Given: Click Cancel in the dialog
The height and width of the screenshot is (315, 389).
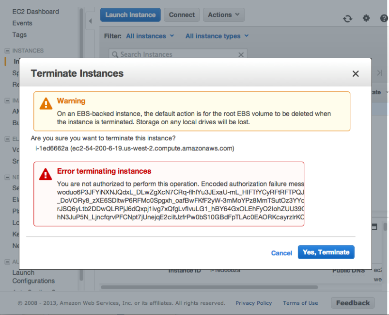Looking at the screenshot, I should [281, 253].
